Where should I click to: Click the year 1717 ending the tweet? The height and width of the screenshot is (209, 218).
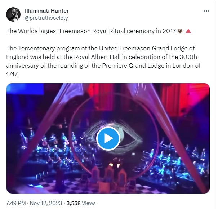coord(12,74)
